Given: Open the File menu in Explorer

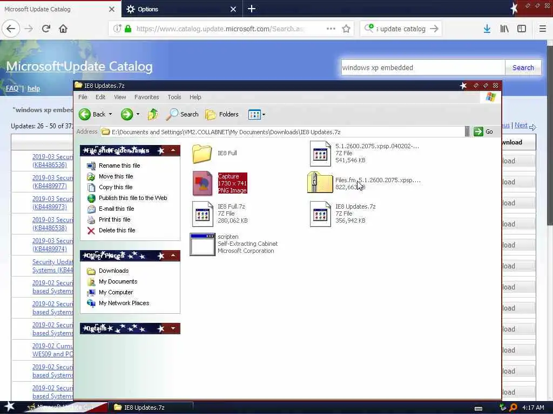Looking at the screenshot, I should [x=83, y=97].
